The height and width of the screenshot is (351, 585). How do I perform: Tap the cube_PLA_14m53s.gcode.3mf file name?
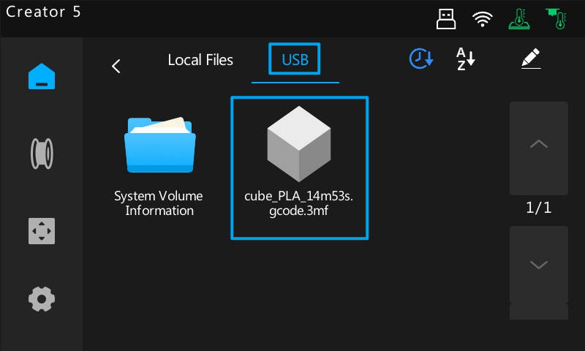point(299,203)
